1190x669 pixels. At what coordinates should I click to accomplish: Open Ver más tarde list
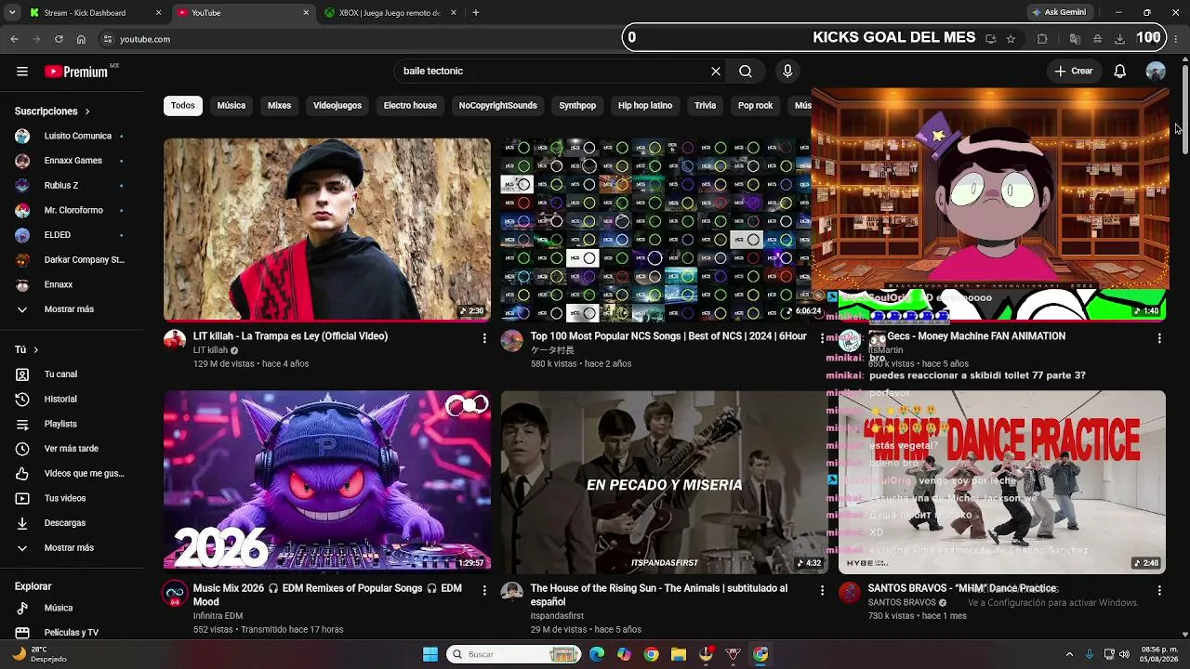[71, 449]
